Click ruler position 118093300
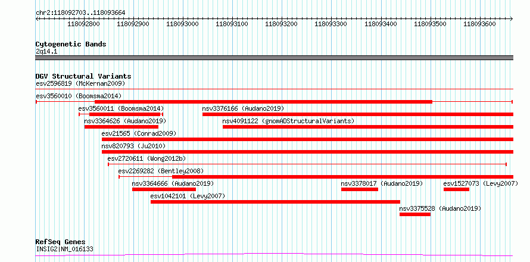The image size is (530, 262). [x=331, y=24]
